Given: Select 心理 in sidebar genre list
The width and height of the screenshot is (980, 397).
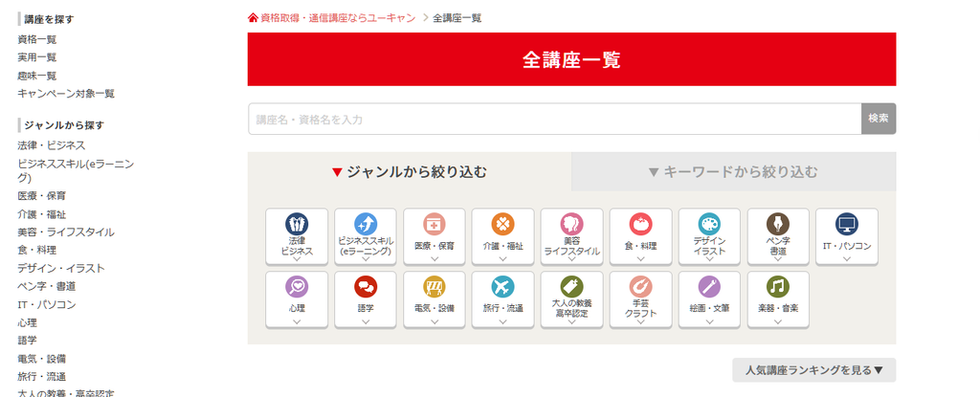Looking at the screenshot, I should (28, 322).
